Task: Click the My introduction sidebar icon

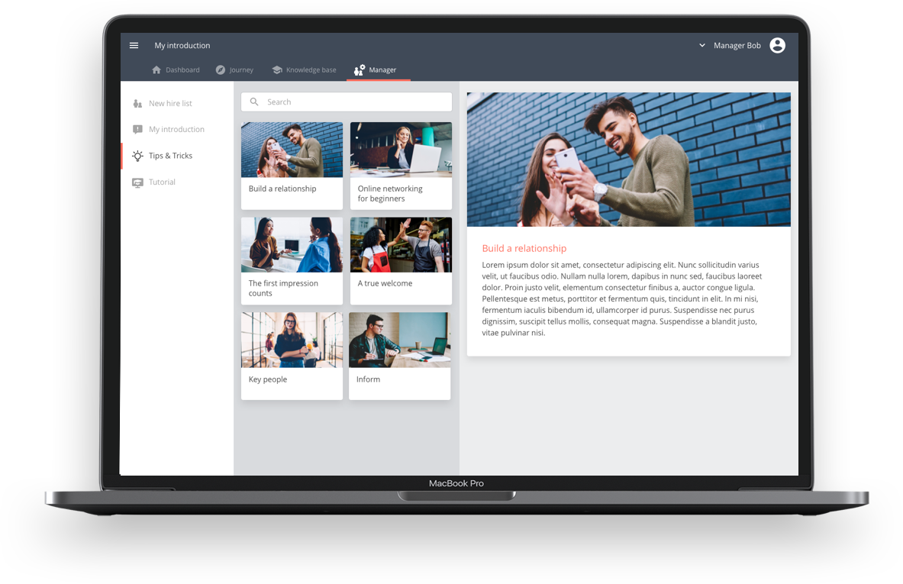Action: pyautogui.click(x=137, y=130)
